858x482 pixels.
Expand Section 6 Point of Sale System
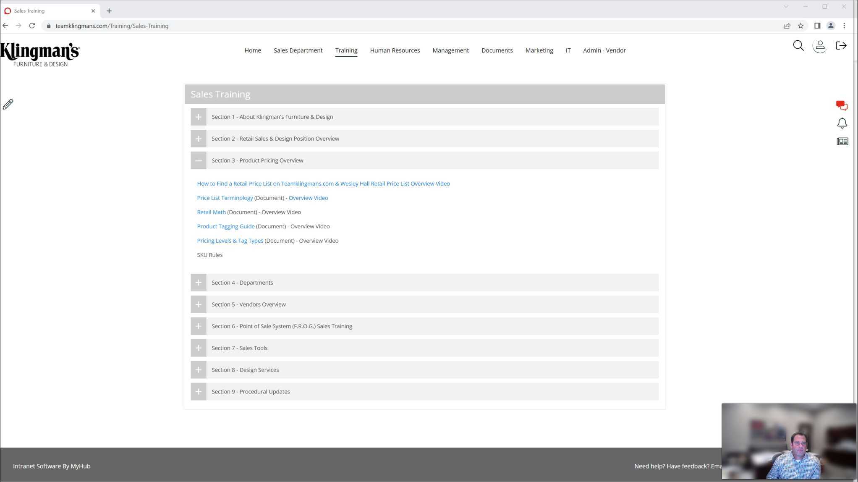point(199,326)
